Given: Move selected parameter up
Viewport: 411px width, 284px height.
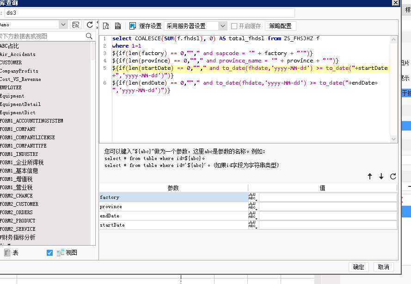Looking at the screenshot, I should tap(370, 176).
